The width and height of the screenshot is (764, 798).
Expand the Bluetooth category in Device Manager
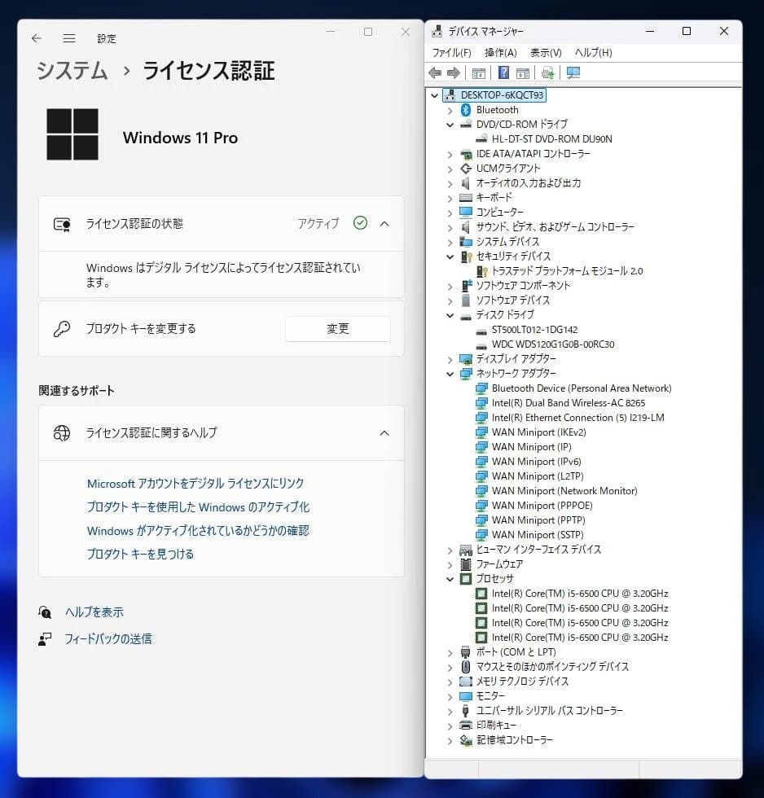tap(450, 109)
